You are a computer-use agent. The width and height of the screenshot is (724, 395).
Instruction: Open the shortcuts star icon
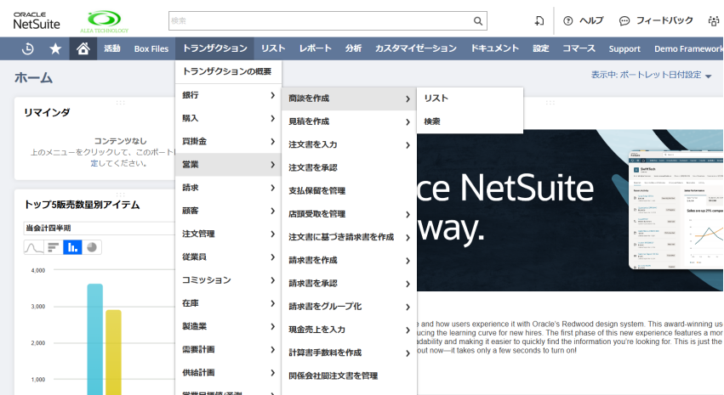(55, 48)
